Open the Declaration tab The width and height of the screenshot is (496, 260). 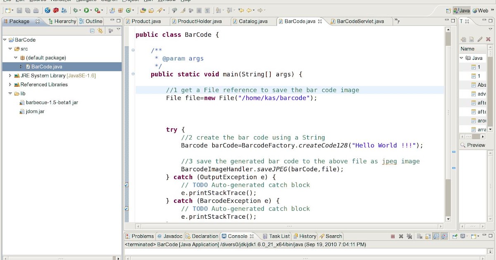coord(202,236)
